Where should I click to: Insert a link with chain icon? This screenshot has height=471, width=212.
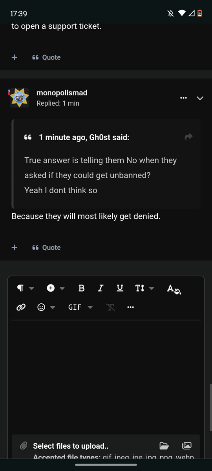[x=21, y=307]
